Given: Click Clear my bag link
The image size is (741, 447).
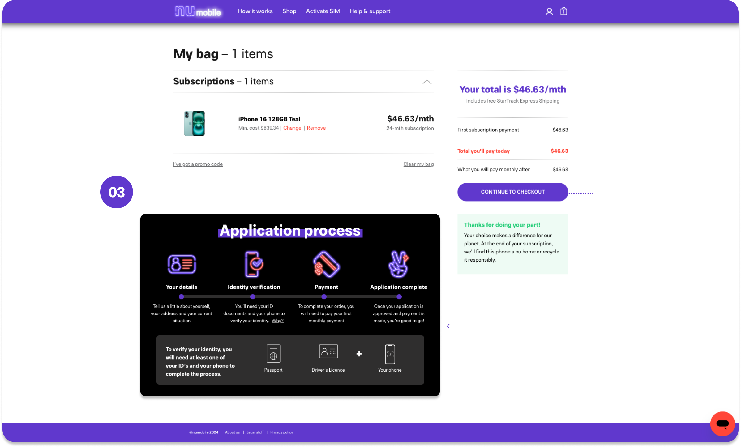Looking at the screenshot, I should [x=418, y=164].
